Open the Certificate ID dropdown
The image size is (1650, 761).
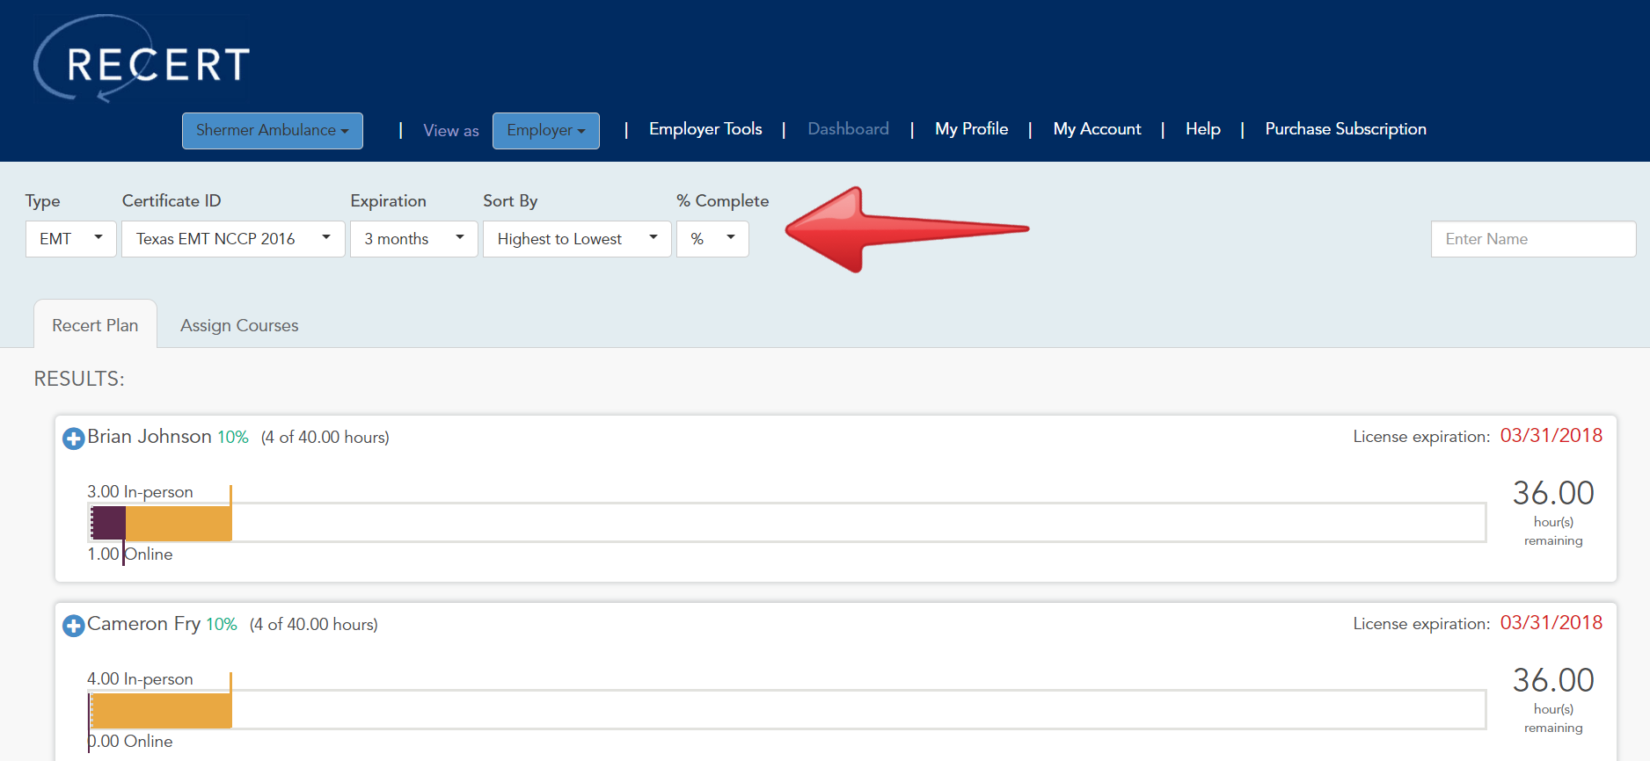pyautogui.click(x=233, y=239)
